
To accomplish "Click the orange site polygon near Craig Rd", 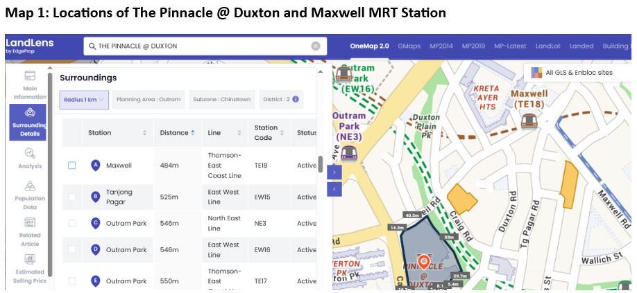I will 462,198.
